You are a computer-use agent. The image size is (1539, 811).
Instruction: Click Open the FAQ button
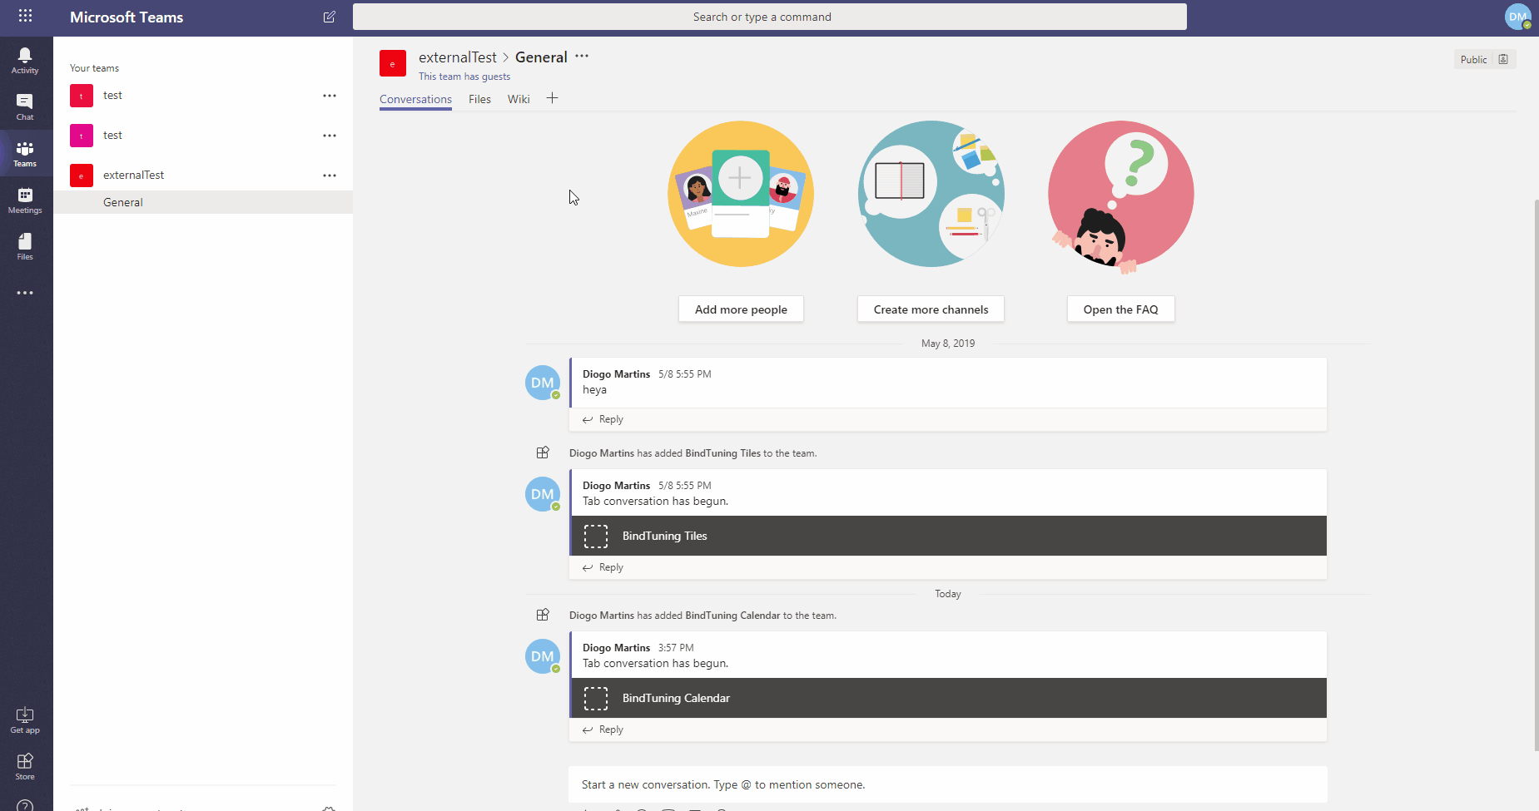coord(1120,309)
